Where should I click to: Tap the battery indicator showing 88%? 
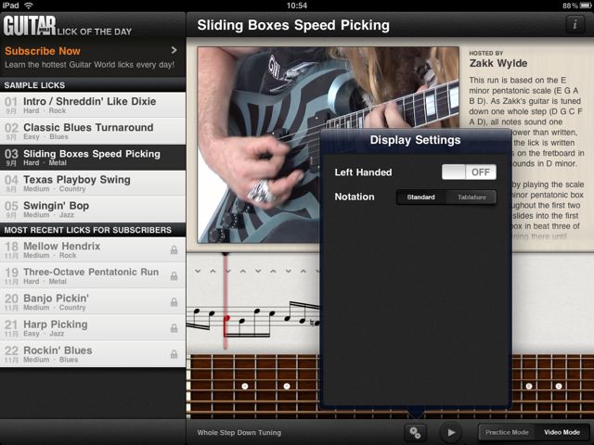(x=575, y=6)
